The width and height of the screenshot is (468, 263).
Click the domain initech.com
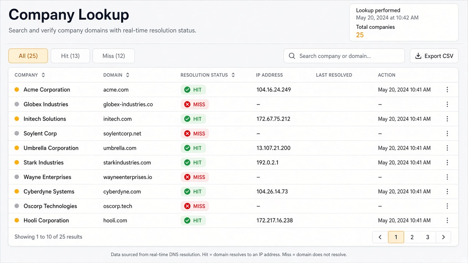pyautogui.click(x=117, y=119)
